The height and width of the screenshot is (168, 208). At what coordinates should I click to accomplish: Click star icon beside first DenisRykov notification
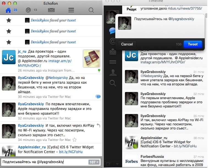[9, 20]
